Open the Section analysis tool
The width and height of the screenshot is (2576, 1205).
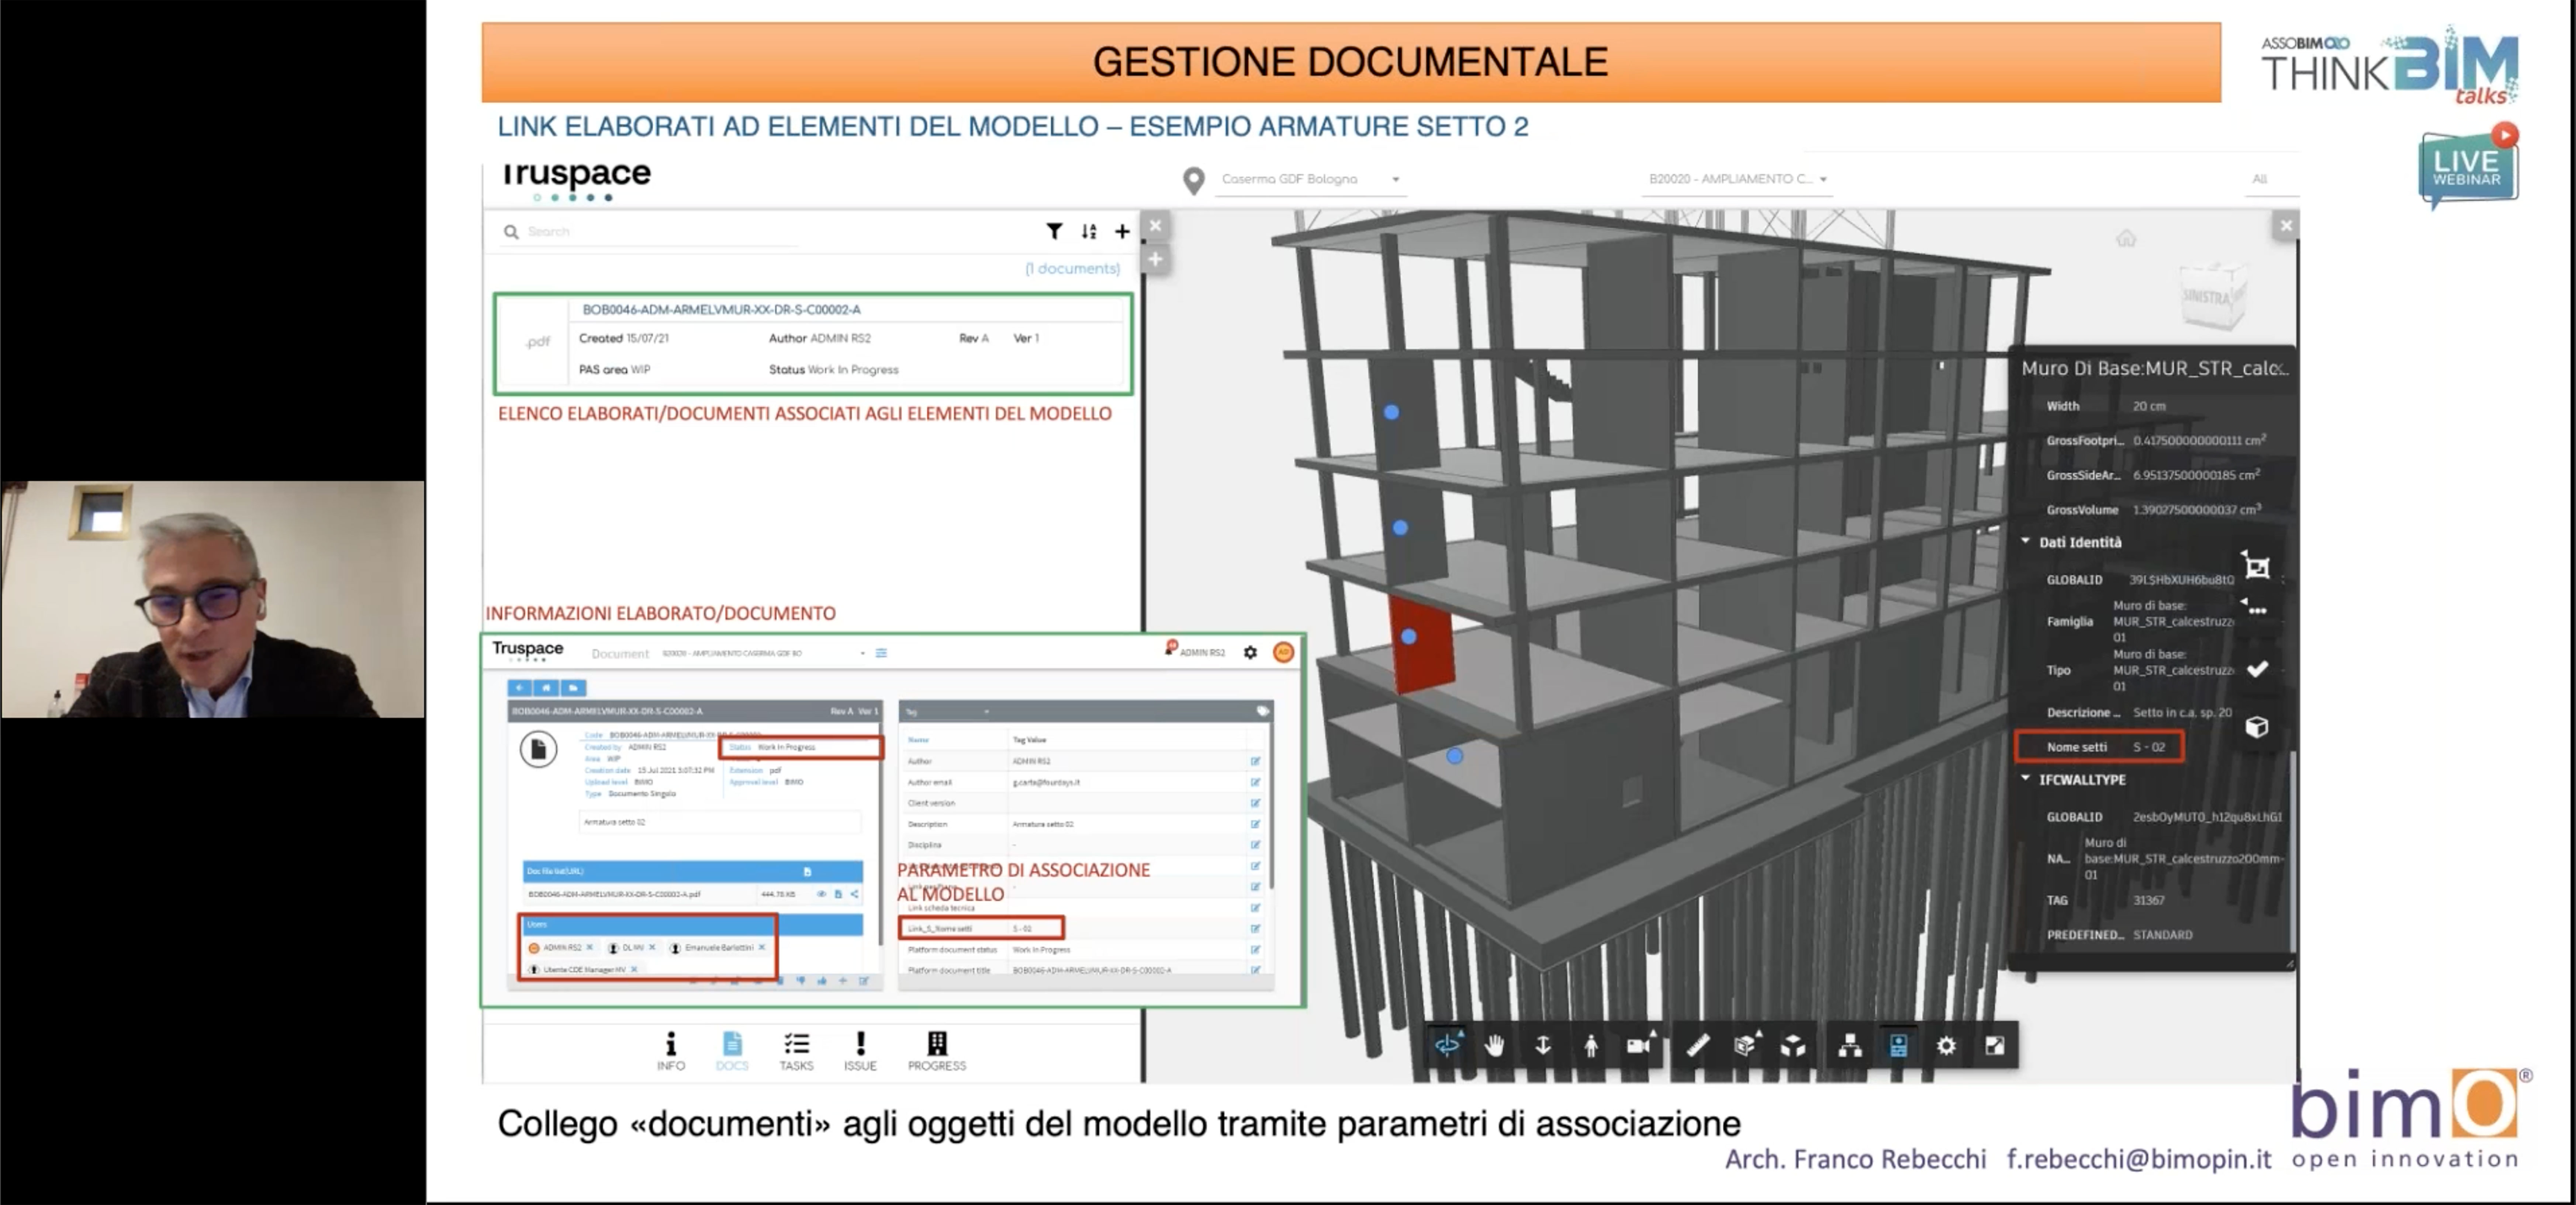click(x=1745, y=1046)
